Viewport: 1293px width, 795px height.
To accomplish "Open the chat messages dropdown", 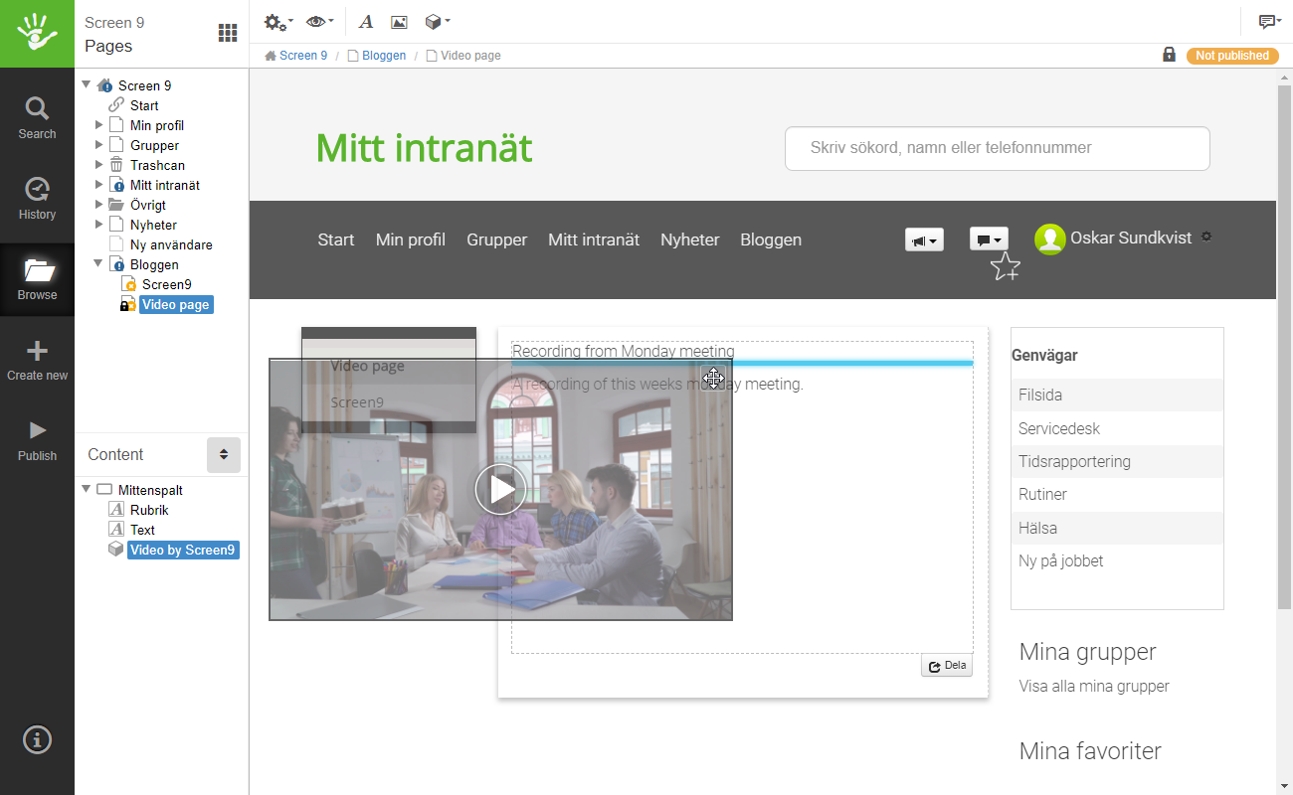I will [x=989, y=239].
